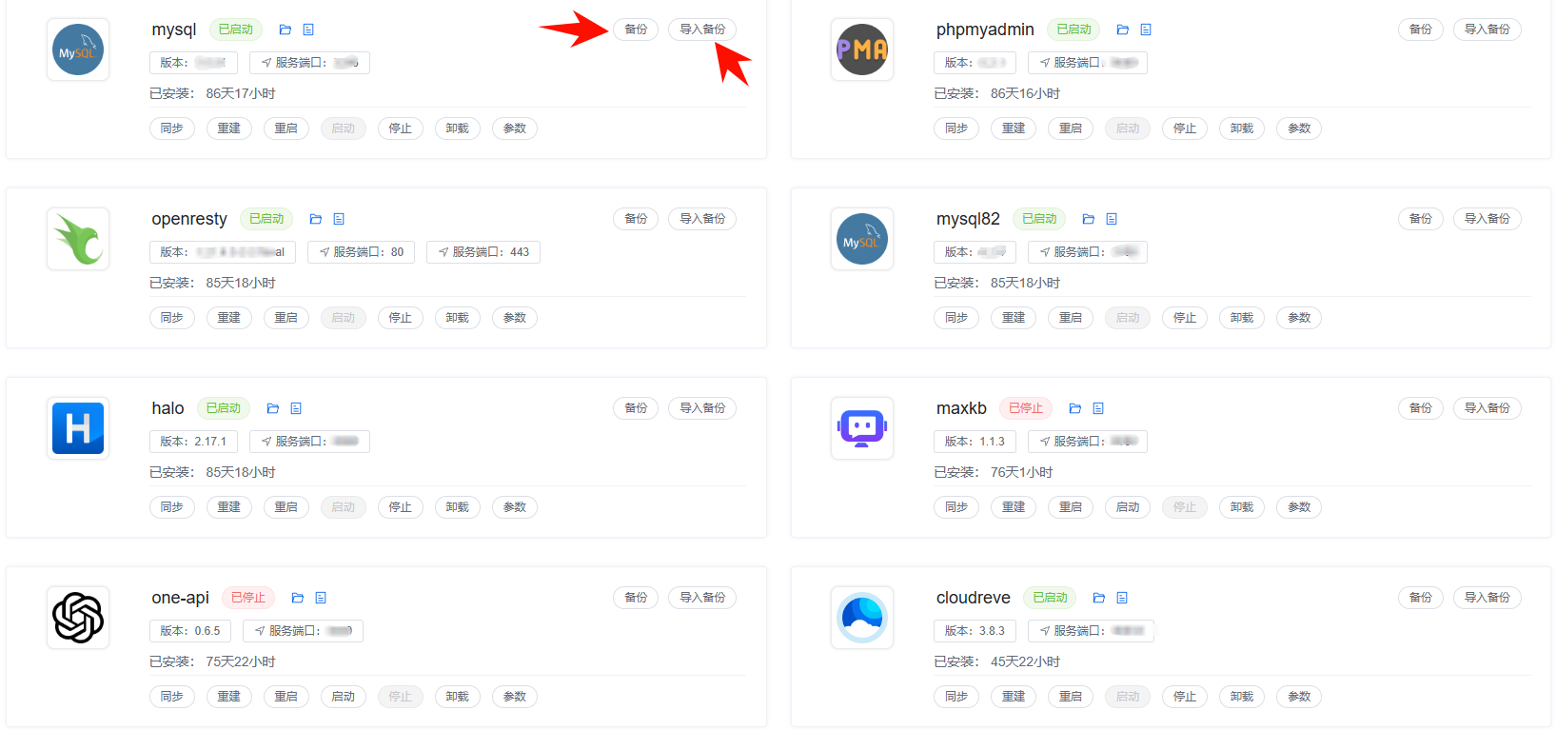Open the folder icon next to one-api
Screen dimensions: 1556x730
[297, 598]
